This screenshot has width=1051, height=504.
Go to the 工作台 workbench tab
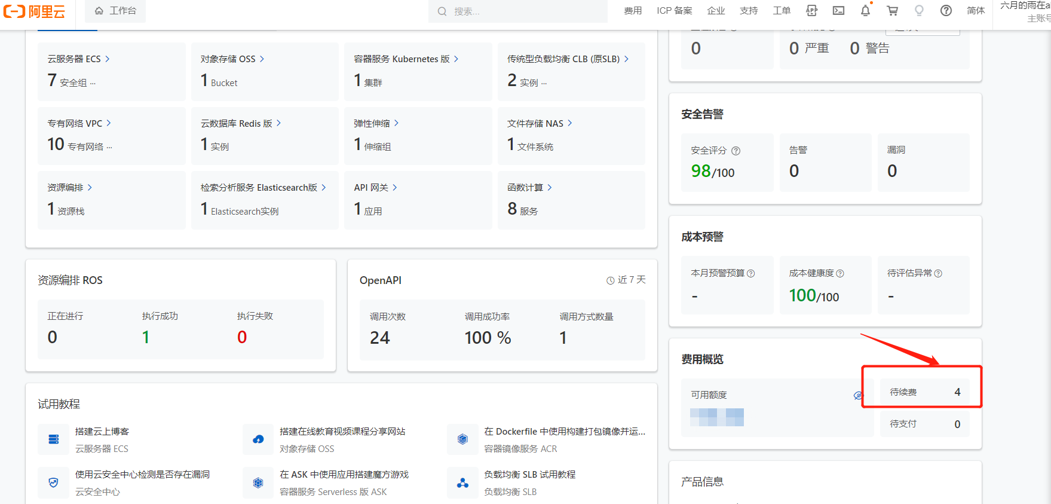115,11
